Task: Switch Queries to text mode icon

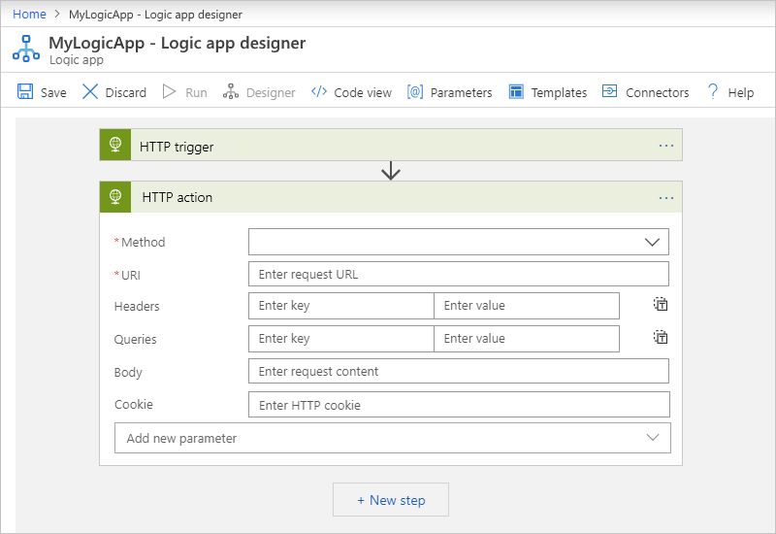Action: point(661,338)
